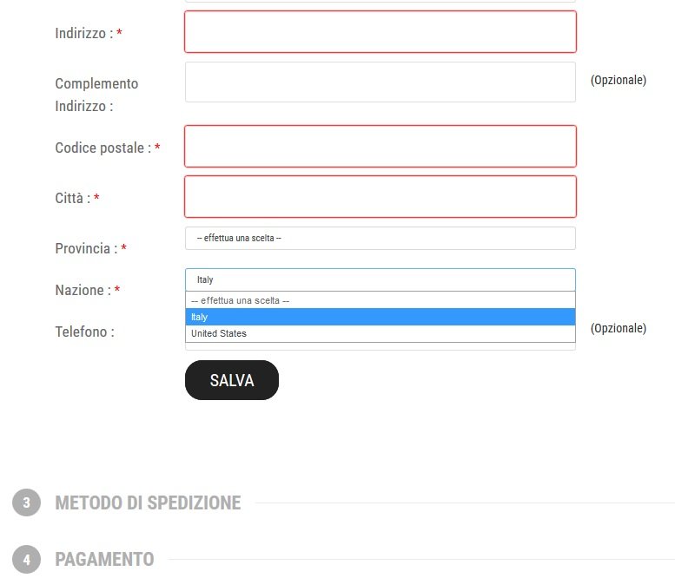Pick United States in the country list
The image size is (675, 578).
381,333
